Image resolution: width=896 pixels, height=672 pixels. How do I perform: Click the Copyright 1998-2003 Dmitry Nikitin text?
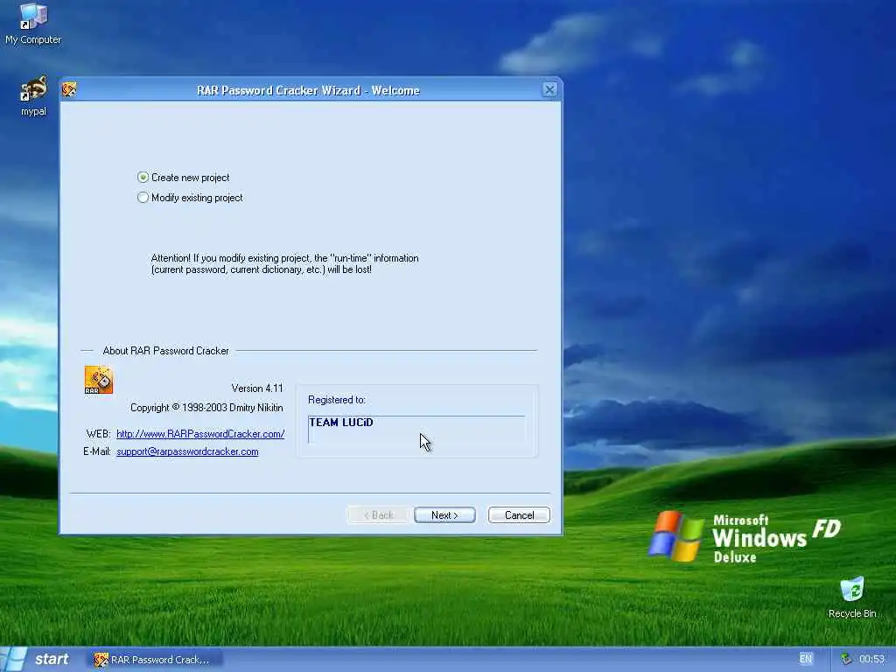(x=206, y=408)
